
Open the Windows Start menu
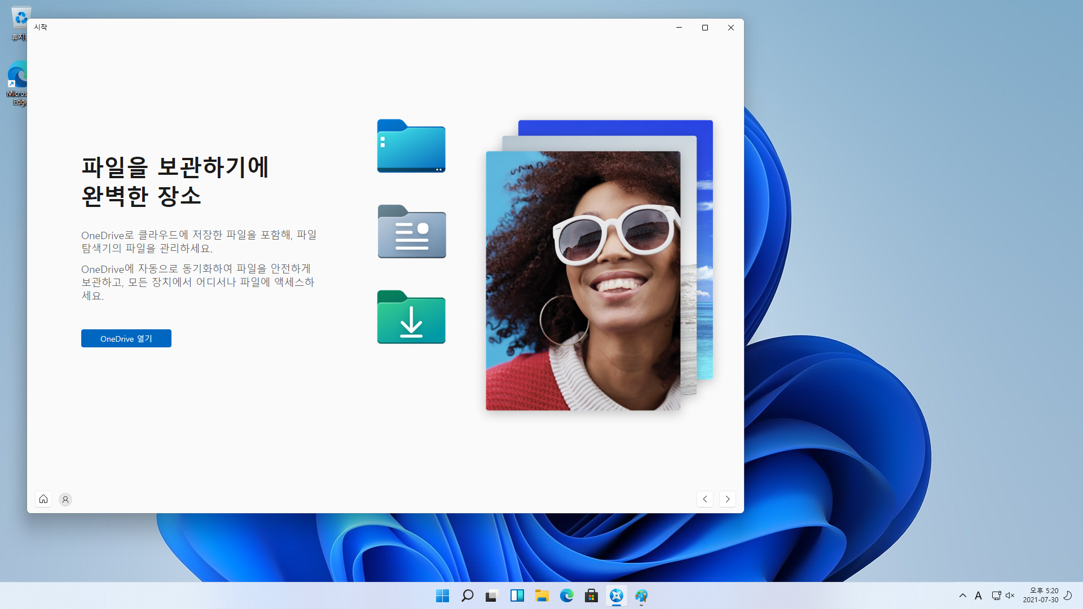tap(443, 595)
